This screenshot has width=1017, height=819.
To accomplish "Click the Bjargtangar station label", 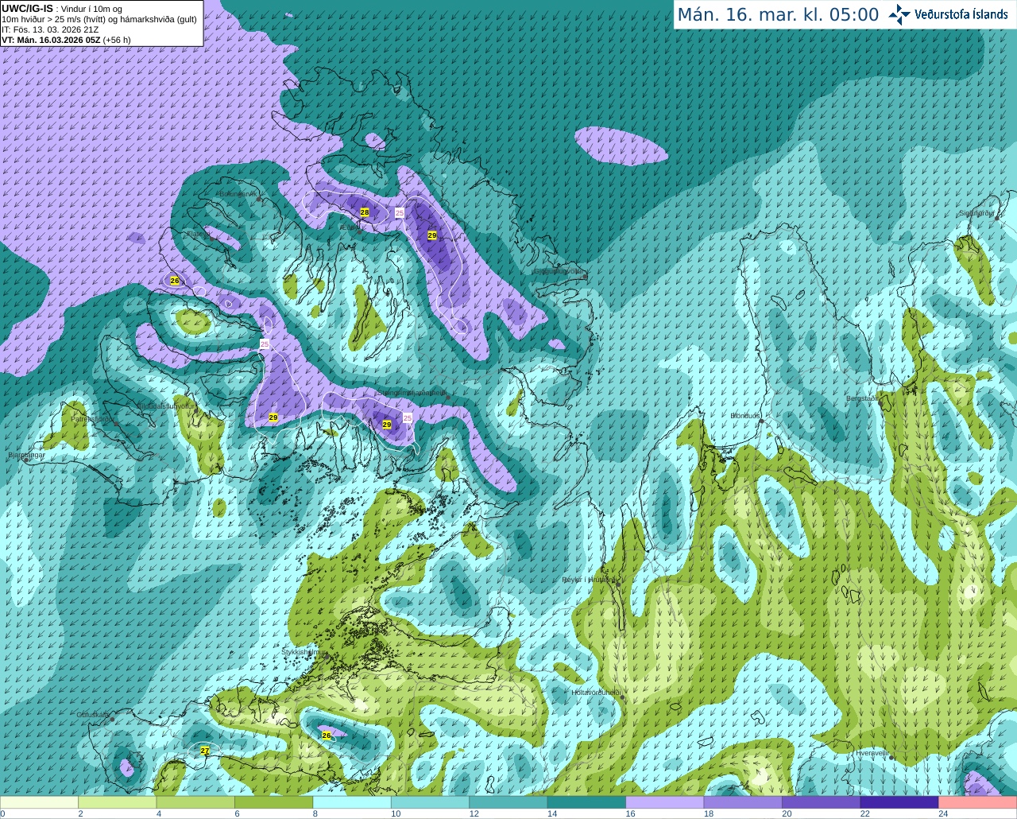I will [26, 455].
